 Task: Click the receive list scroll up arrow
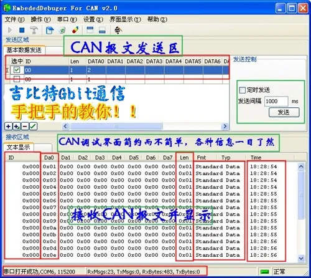pyautogui.click(x=301, y=166)
